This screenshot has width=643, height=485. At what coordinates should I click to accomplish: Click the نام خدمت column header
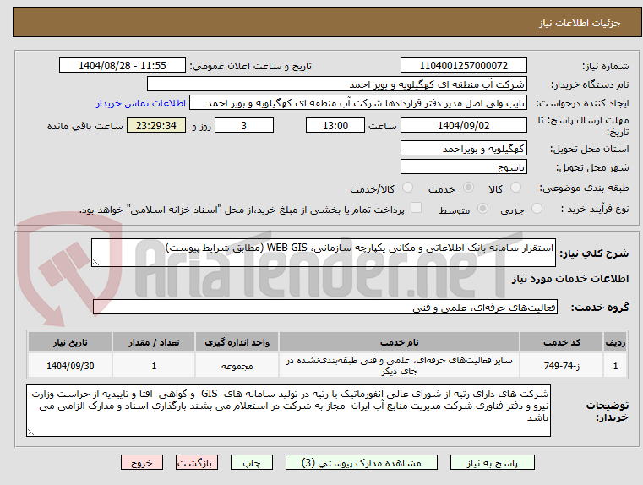399,342
